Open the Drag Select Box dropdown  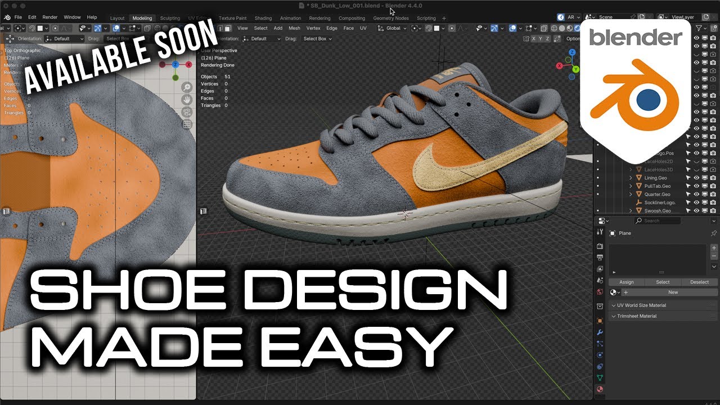tap(317, 39)
